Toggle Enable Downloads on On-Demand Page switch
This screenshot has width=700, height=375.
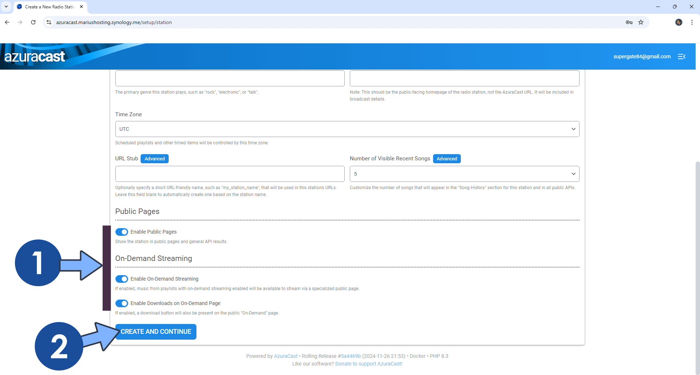pyautogui.click(x=122, y=303)
